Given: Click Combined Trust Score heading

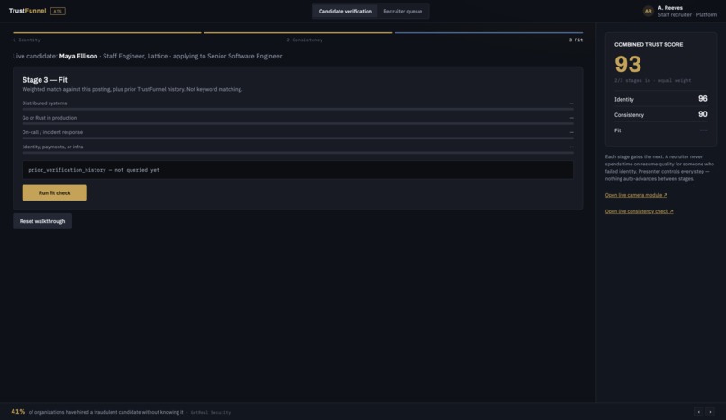Looking at the screenshot, I should (x=649, y=44).
